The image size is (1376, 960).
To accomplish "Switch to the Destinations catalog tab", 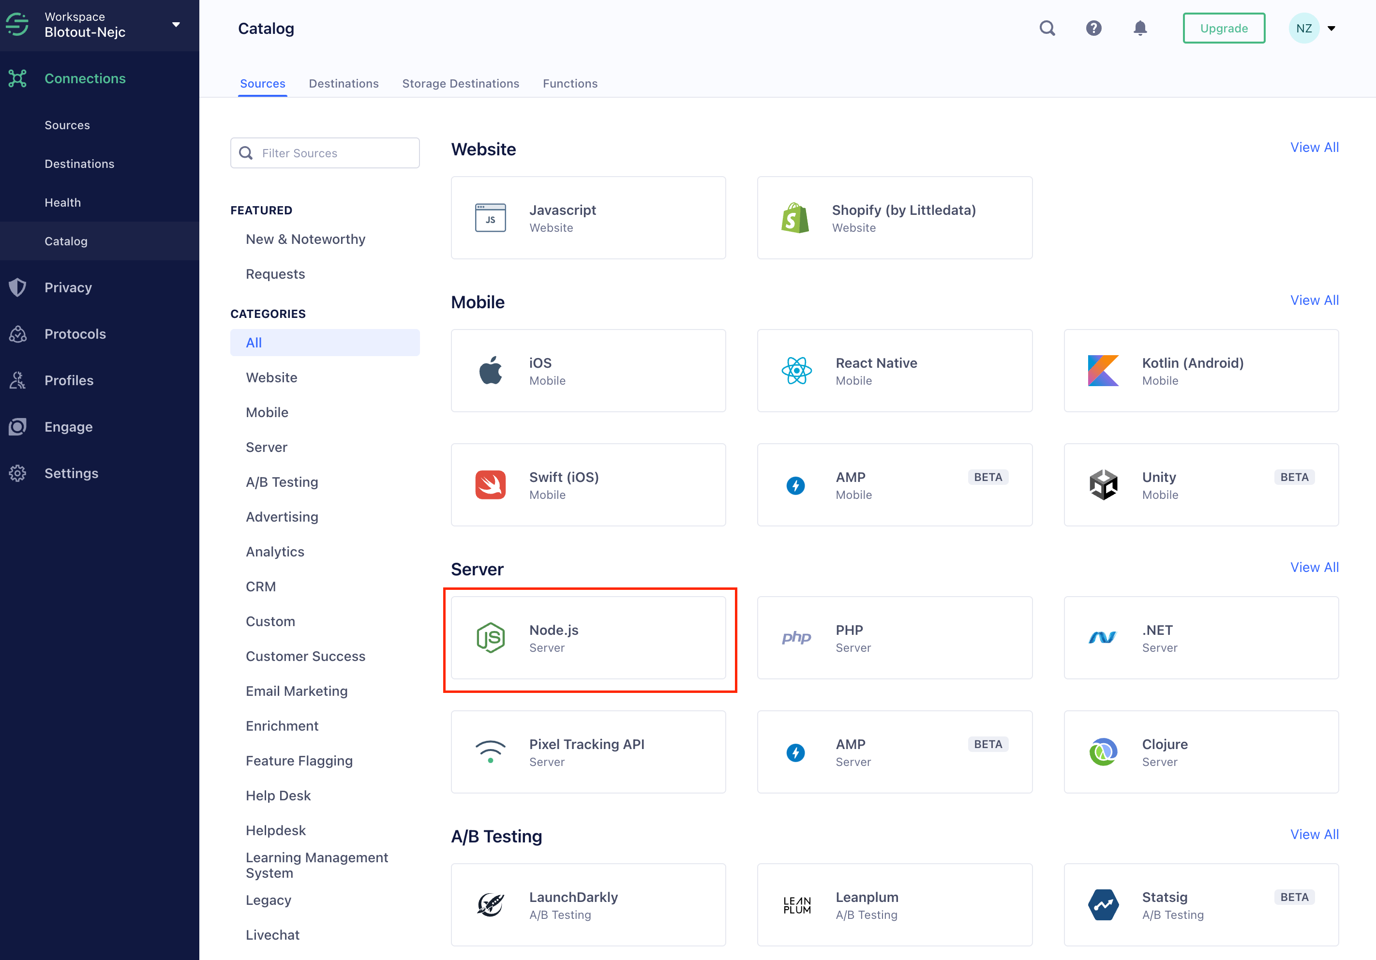I will point(344,83).
